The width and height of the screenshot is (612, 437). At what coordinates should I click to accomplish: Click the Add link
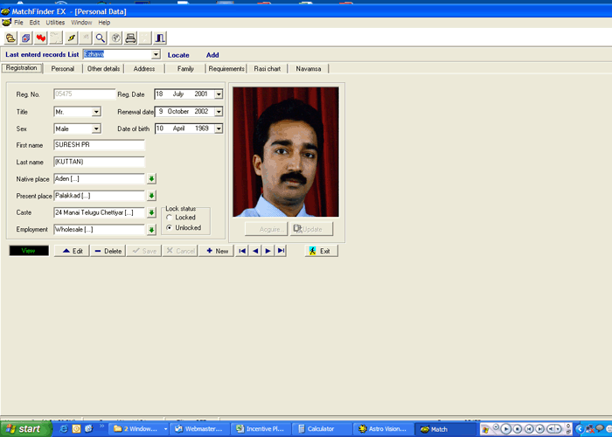[x=212, y=55]
